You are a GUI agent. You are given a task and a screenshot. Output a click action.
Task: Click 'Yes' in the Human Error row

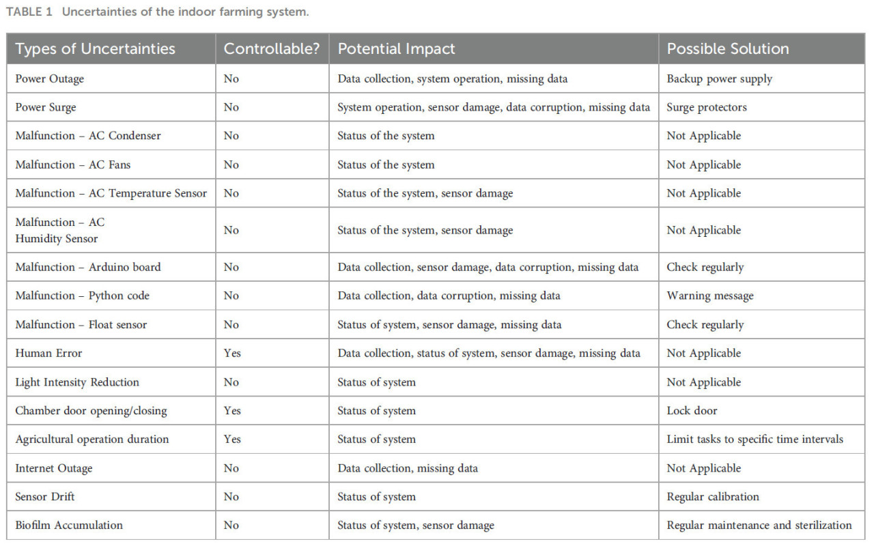pos(232,353)
